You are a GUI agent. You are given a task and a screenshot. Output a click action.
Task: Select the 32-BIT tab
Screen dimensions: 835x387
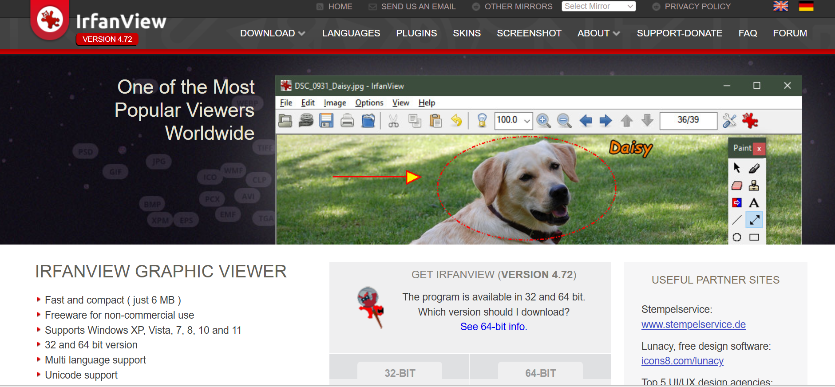[400, 373]
